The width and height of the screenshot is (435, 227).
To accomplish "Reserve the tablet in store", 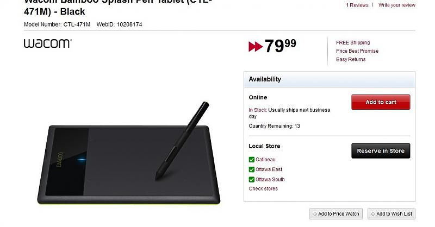I will pos(381,151).
